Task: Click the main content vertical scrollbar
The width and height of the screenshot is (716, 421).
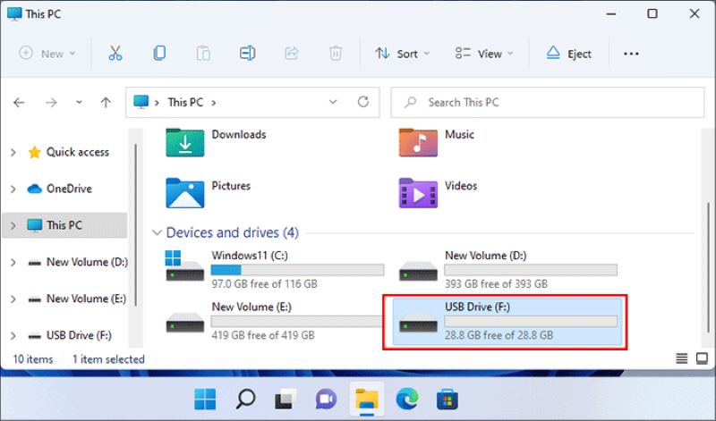Action: (x=708, y=267)
